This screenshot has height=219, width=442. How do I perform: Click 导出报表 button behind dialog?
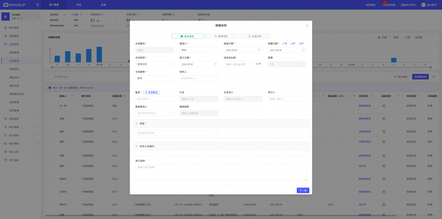[x=400, y=77]
